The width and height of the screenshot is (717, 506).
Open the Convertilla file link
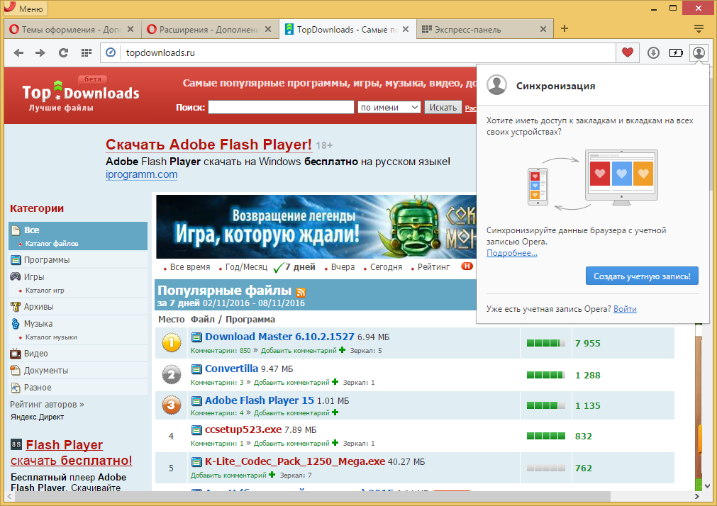pos(231,369)
